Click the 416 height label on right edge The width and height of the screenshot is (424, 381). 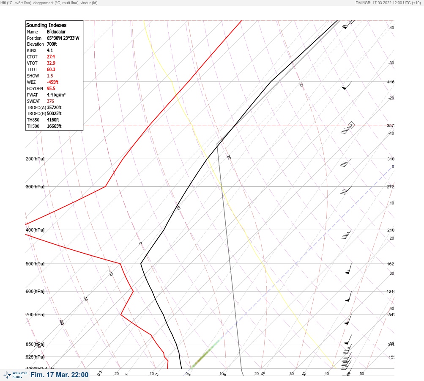click(391, 82)
